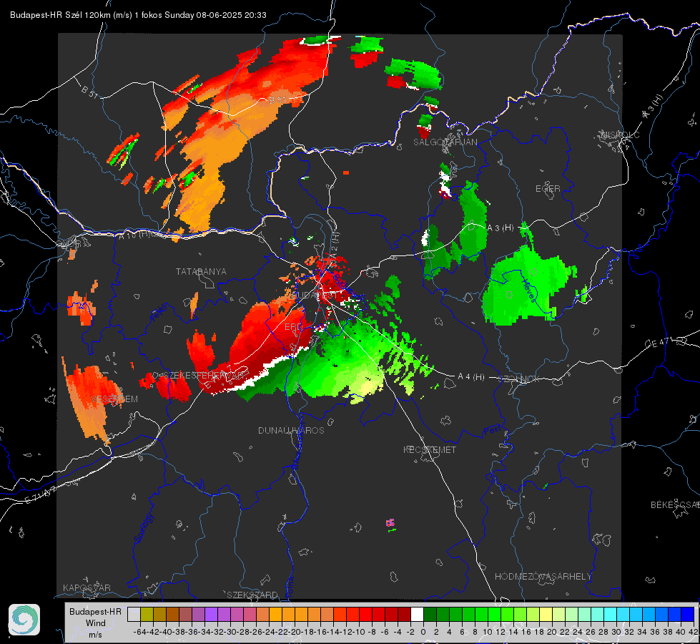The height and width of the screenshot is (644, 700).
Task: Click the A 3 (H) label near Eger
Action: [x=501, y=228]
